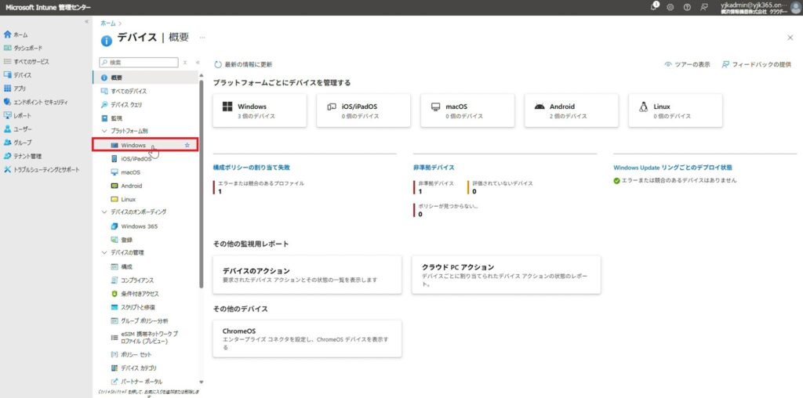Select コンプライアンス in the device menu
This screenshot has width=803, height=398.
137,280
